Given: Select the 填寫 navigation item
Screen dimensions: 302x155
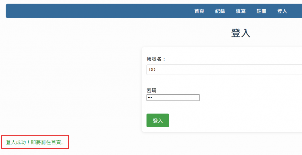Looking at the screenshot, I should 241,11.
